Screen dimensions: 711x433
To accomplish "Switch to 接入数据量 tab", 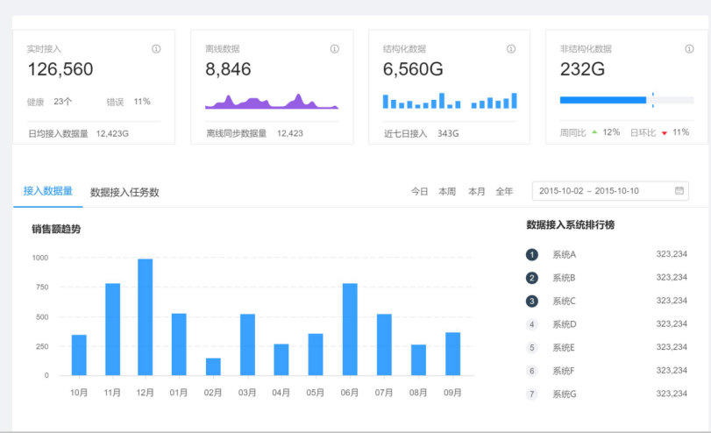I will pos(48,191).
